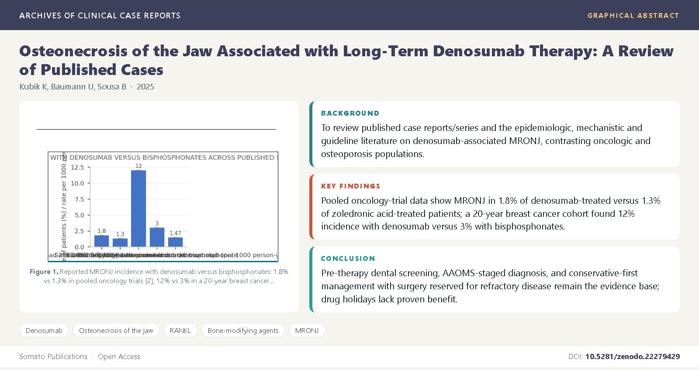Click the chart bar labeled 1.47
699x370 pixels.
click(x=176, y=242)
